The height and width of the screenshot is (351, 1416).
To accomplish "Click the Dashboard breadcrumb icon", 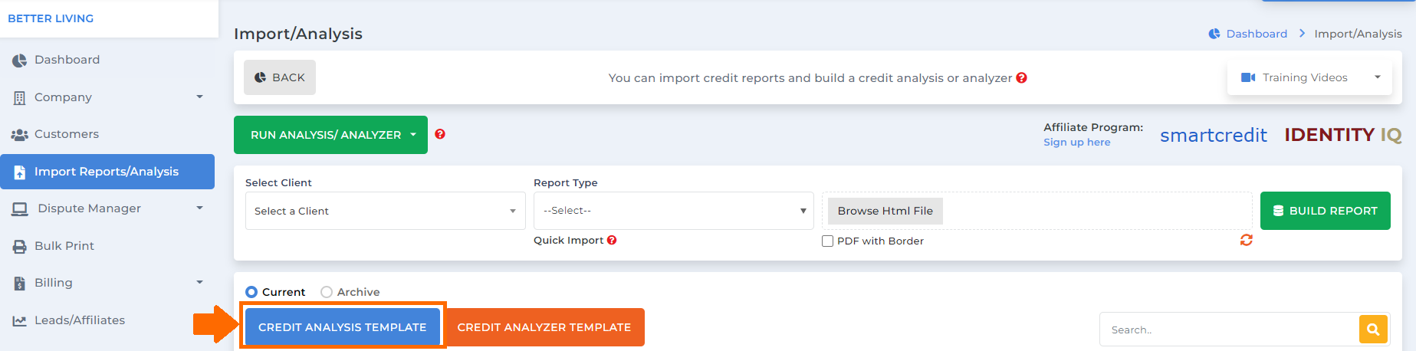I will pos(1214,34).
